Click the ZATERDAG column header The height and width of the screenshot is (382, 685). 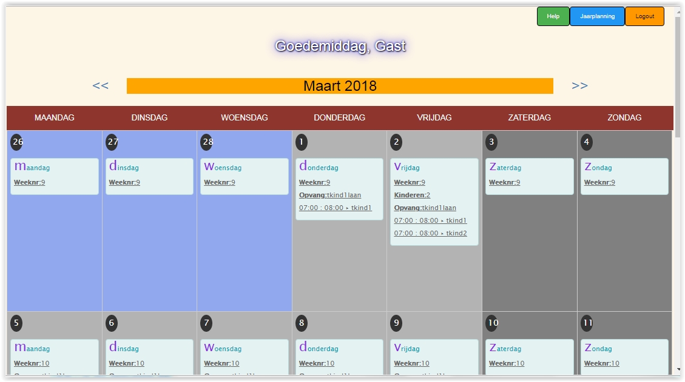(x=529, y=117)
